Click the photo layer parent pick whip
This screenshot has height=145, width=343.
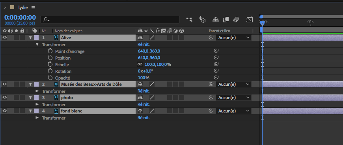(211, 98)
